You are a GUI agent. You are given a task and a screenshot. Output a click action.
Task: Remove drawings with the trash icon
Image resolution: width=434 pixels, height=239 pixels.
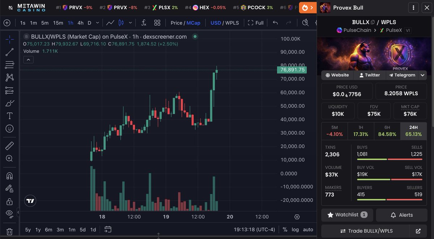(x=10, y=231)
